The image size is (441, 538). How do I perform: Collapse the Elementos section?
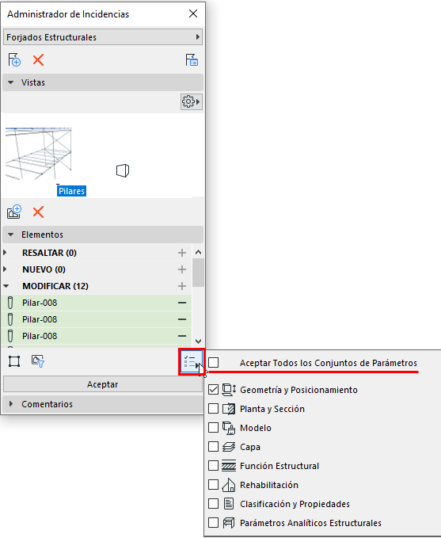coord(10,235)
